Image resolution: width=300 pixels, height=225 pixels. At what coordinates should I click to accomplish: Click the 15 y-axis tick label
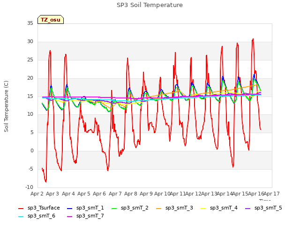(x=30, y=96)
